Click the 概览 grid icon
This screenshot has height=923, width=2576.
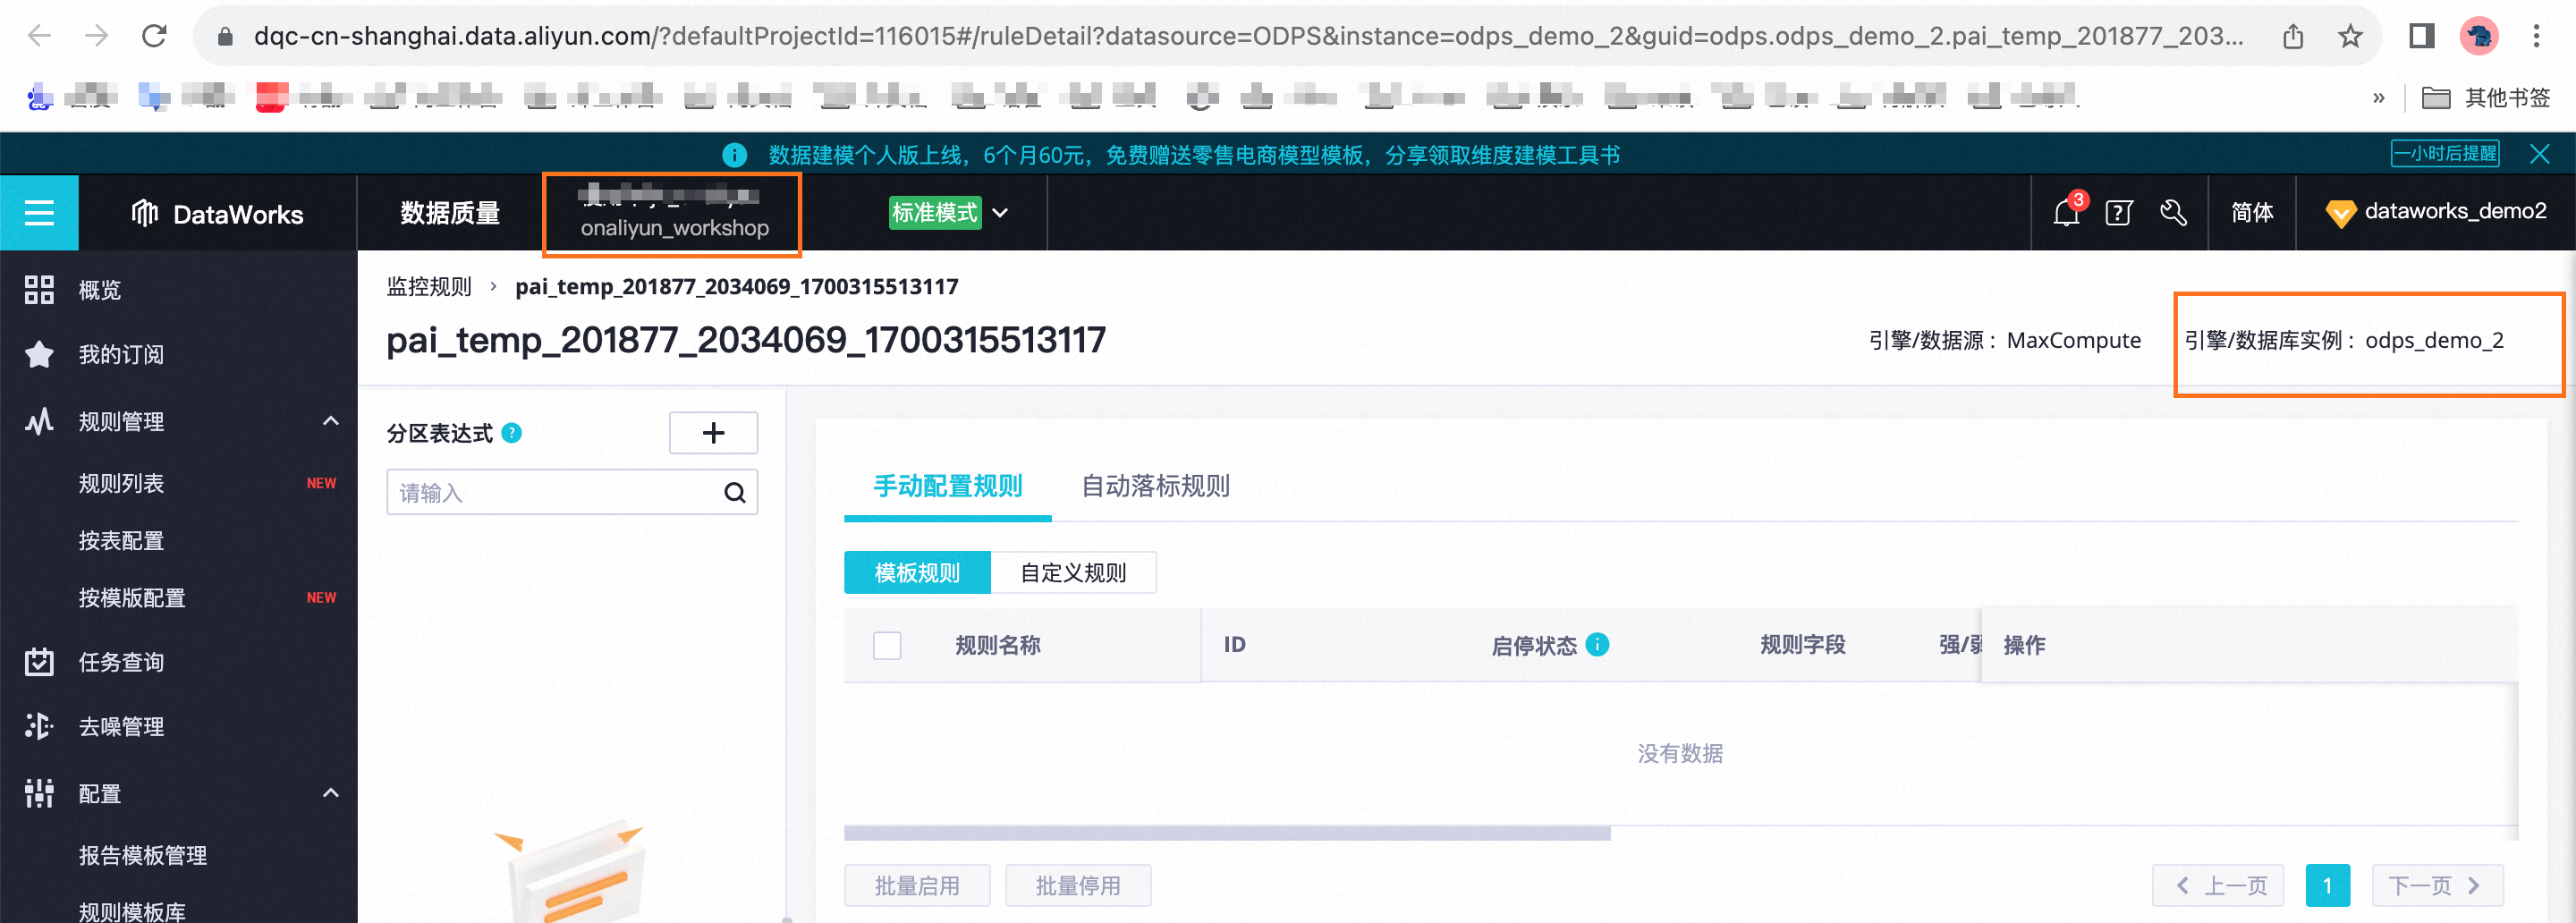39,290
